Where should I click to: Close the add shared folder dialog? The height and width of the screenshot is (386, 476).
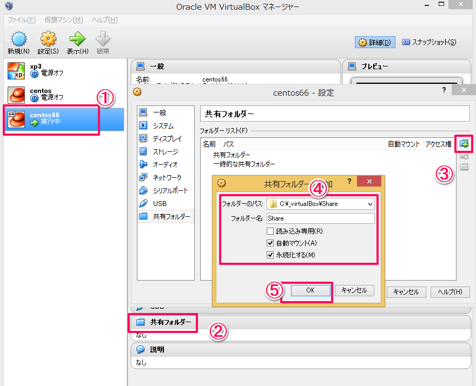[x=369, y=181]
